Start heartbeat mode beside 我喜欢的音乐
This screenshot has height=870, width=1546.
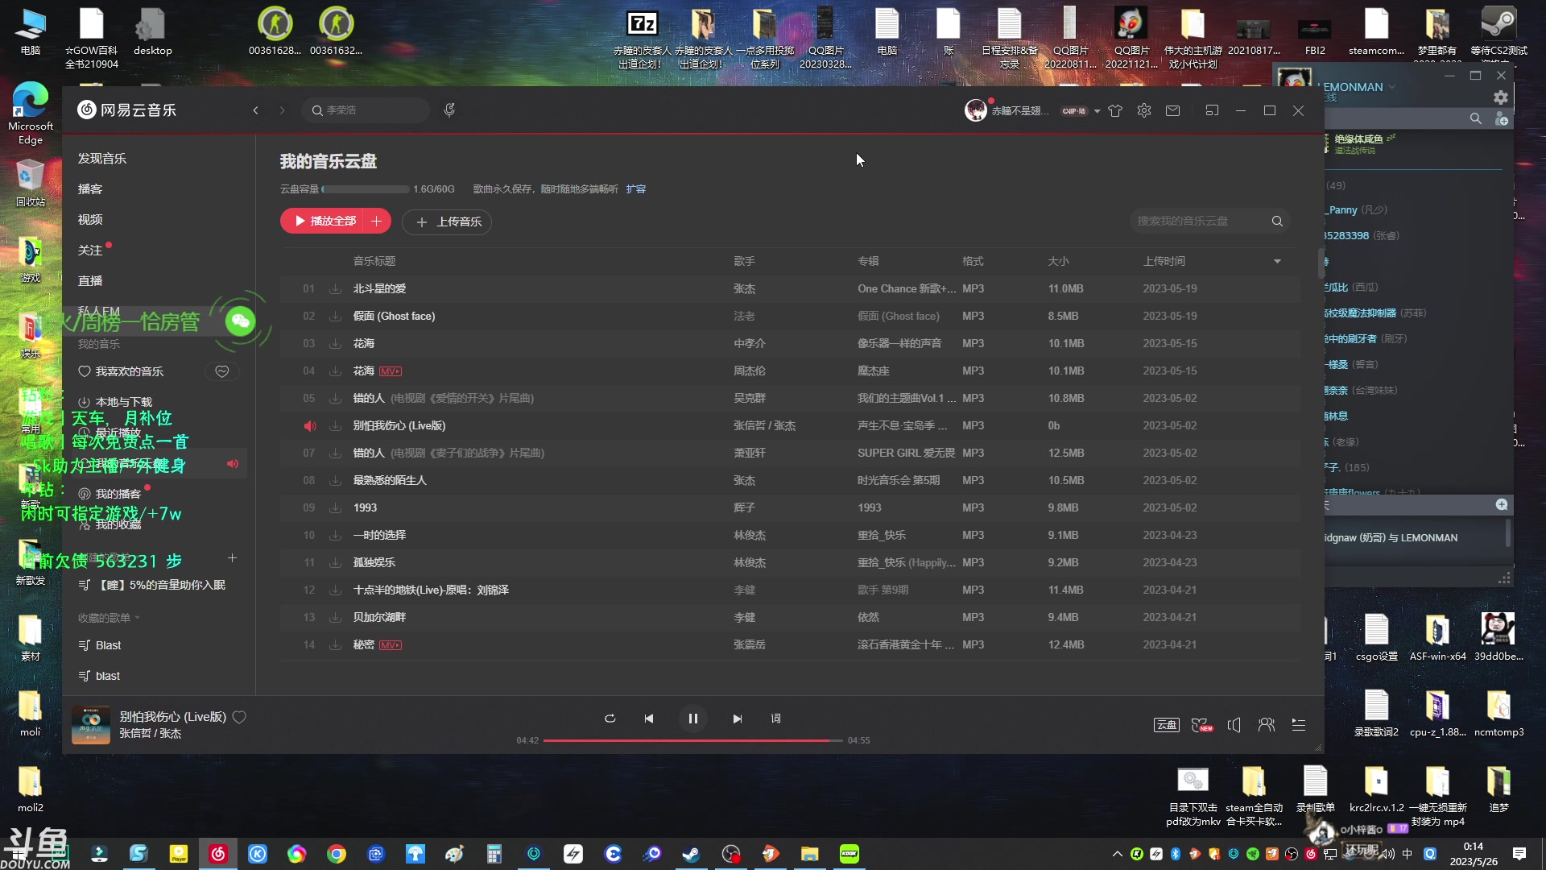(x=222, y=371)
